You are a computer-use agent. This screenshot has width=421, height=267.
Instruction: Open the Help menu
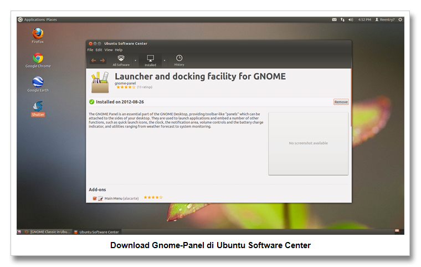coord(119,50)
